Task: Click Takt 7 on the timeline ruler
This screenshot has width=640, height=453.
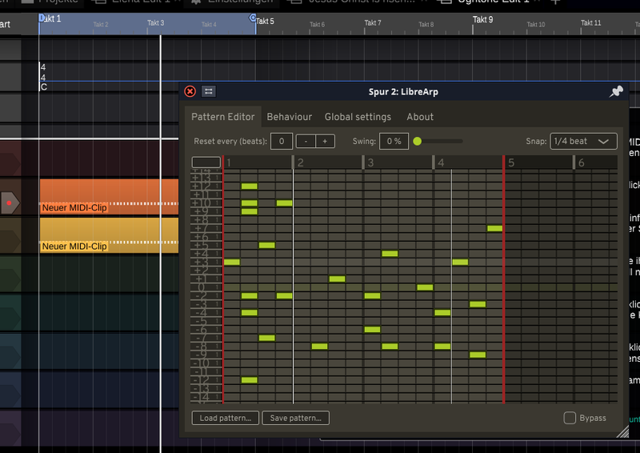Action: tap(373, 23)
